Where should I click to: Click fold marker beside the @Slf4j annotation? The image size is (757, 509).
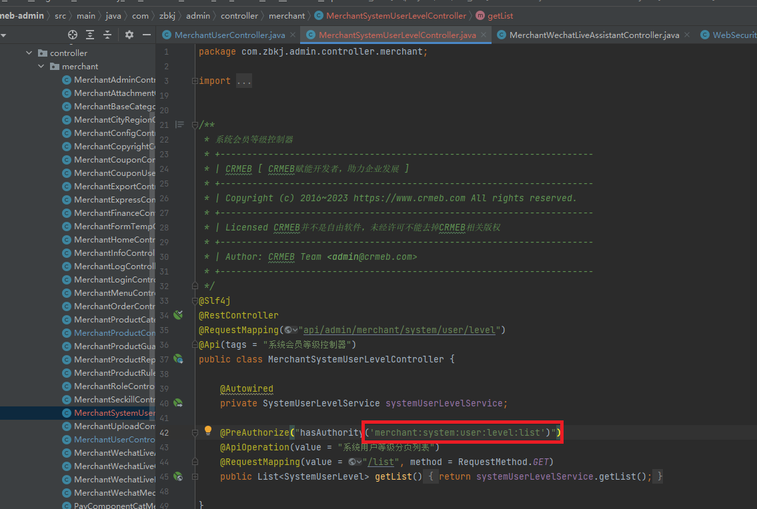pyautogui.click(x=195, y=300)
